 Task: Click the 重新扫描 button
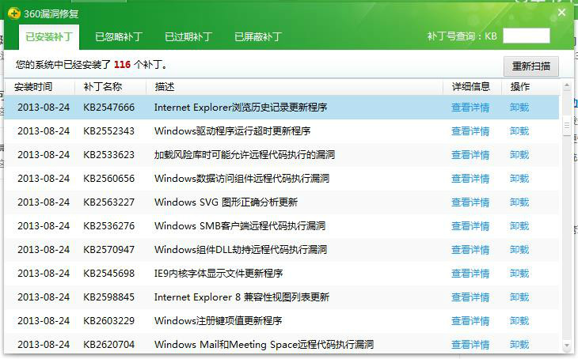(531, 66)
